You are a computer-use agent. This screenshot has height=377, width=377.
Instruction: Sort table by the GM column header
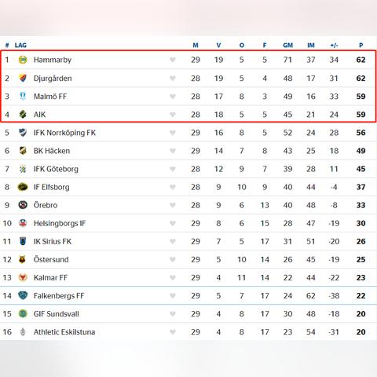click(x=287, y=46)
